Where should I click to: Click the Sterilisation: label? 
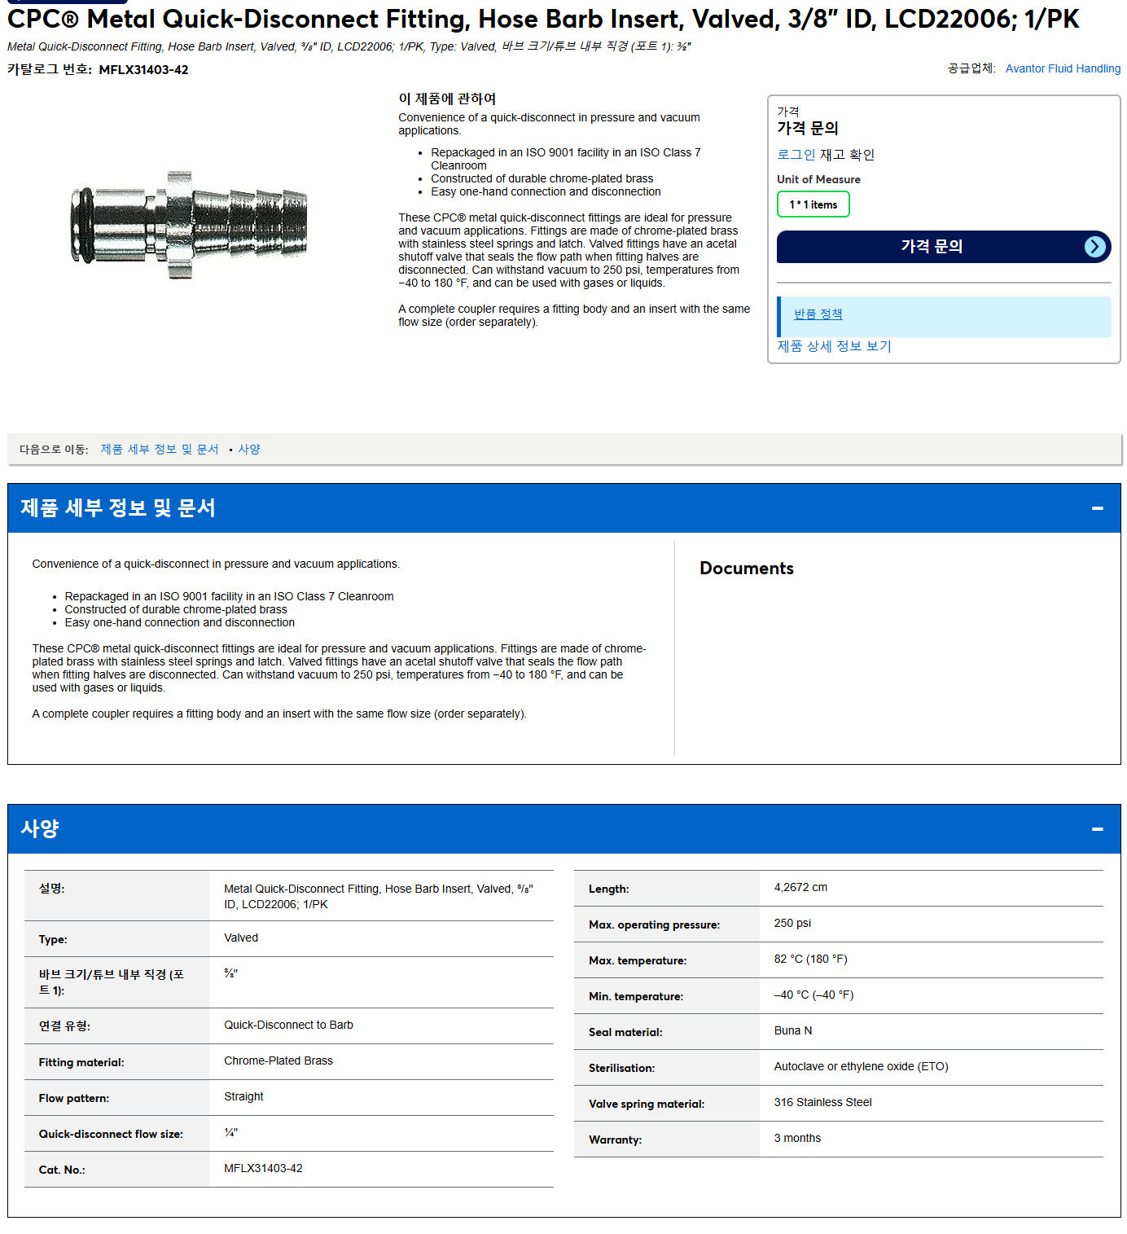621,1069
